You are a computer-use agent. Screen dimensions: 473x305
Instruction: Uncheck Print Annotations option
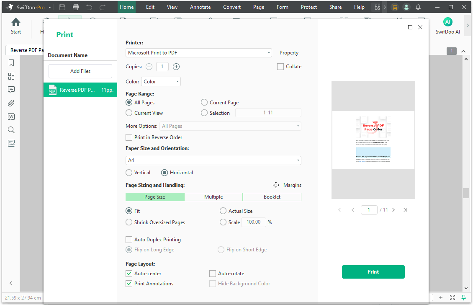click(x=129, y=284)
